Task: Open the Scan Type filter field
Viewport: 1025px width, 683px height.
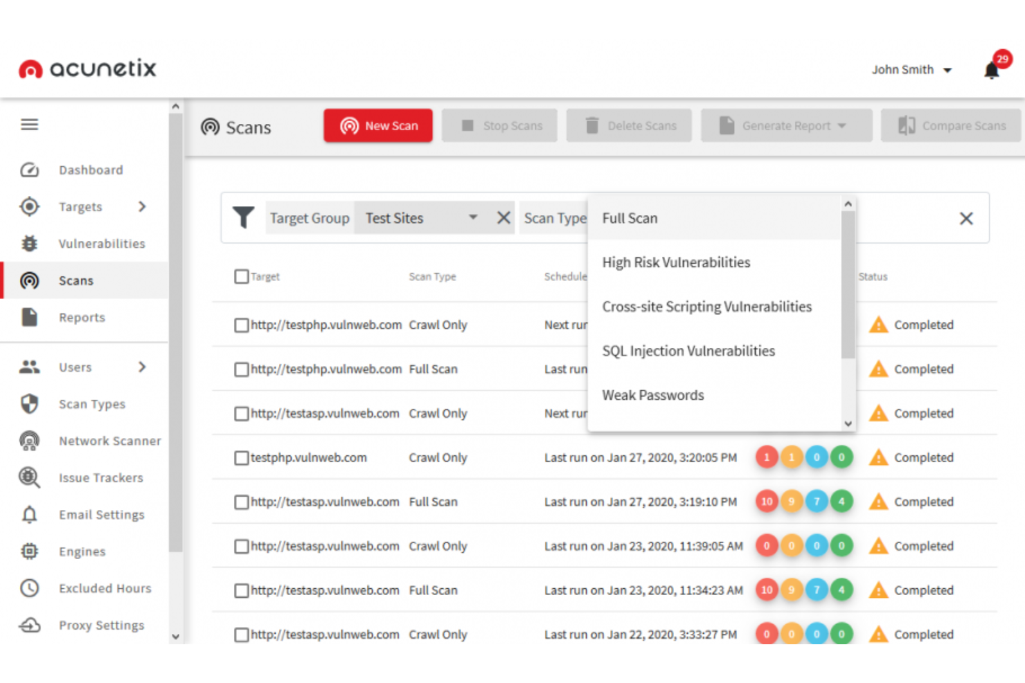Action: coord(554,218)
